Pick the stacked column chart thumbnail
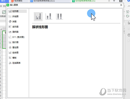The width and height of the screenshot is (130, 99). tap(49, 16)
